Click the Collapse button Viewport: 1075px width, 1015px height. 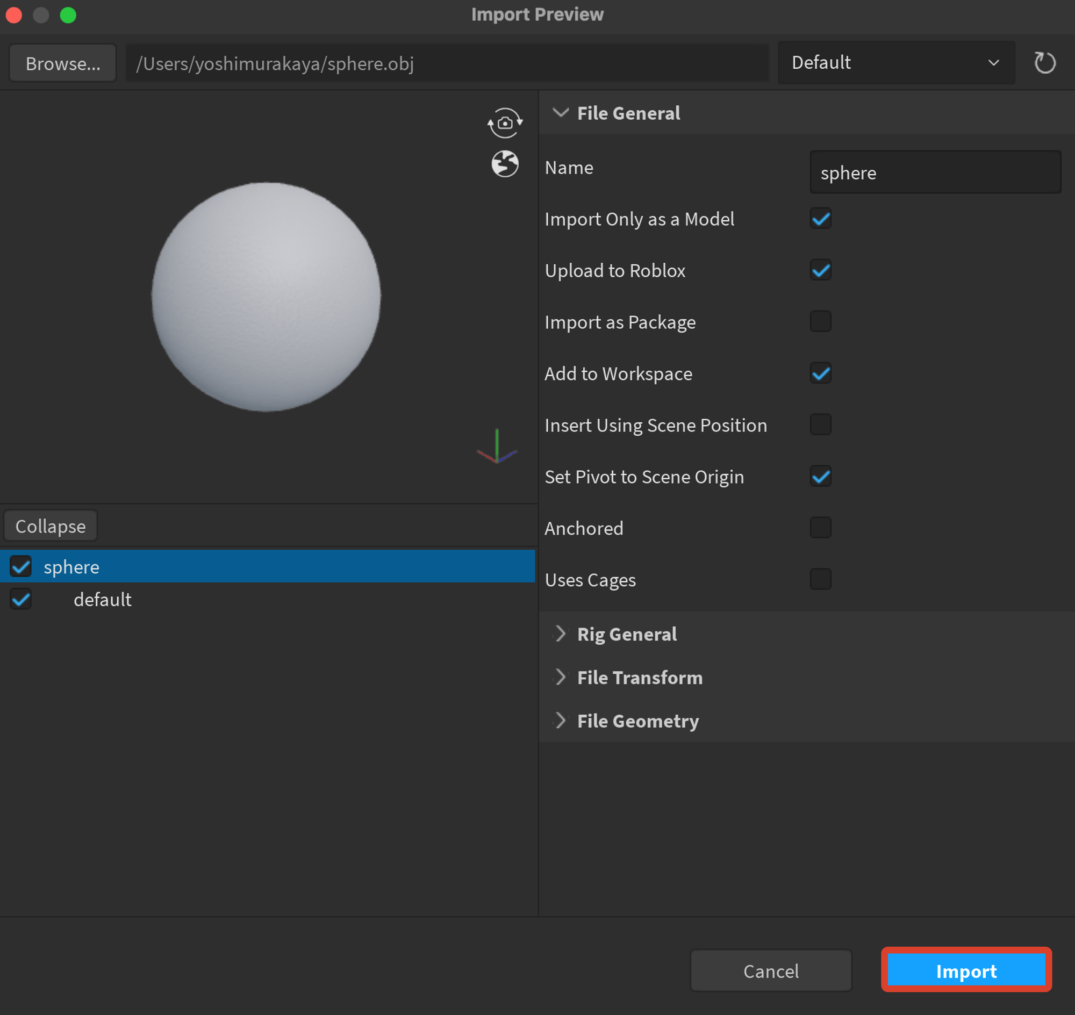[x=51, y=526]
